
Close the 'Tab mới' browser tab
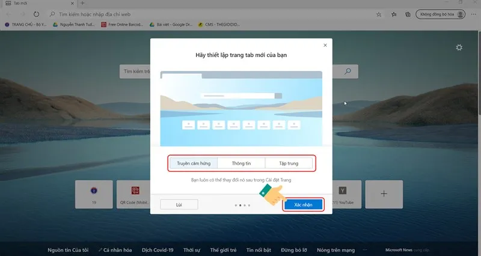tap(72, 4)
